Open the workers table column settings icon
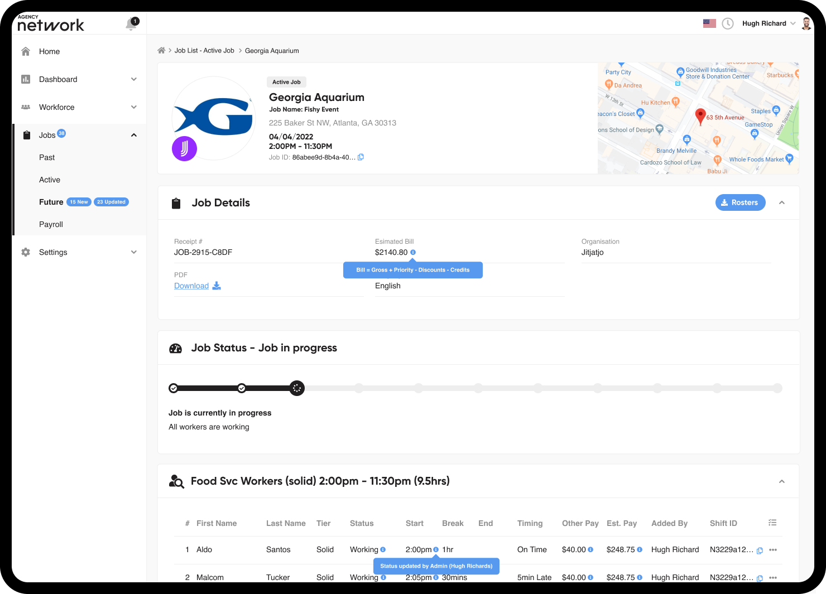826x594 pixels. pos(772,523)
